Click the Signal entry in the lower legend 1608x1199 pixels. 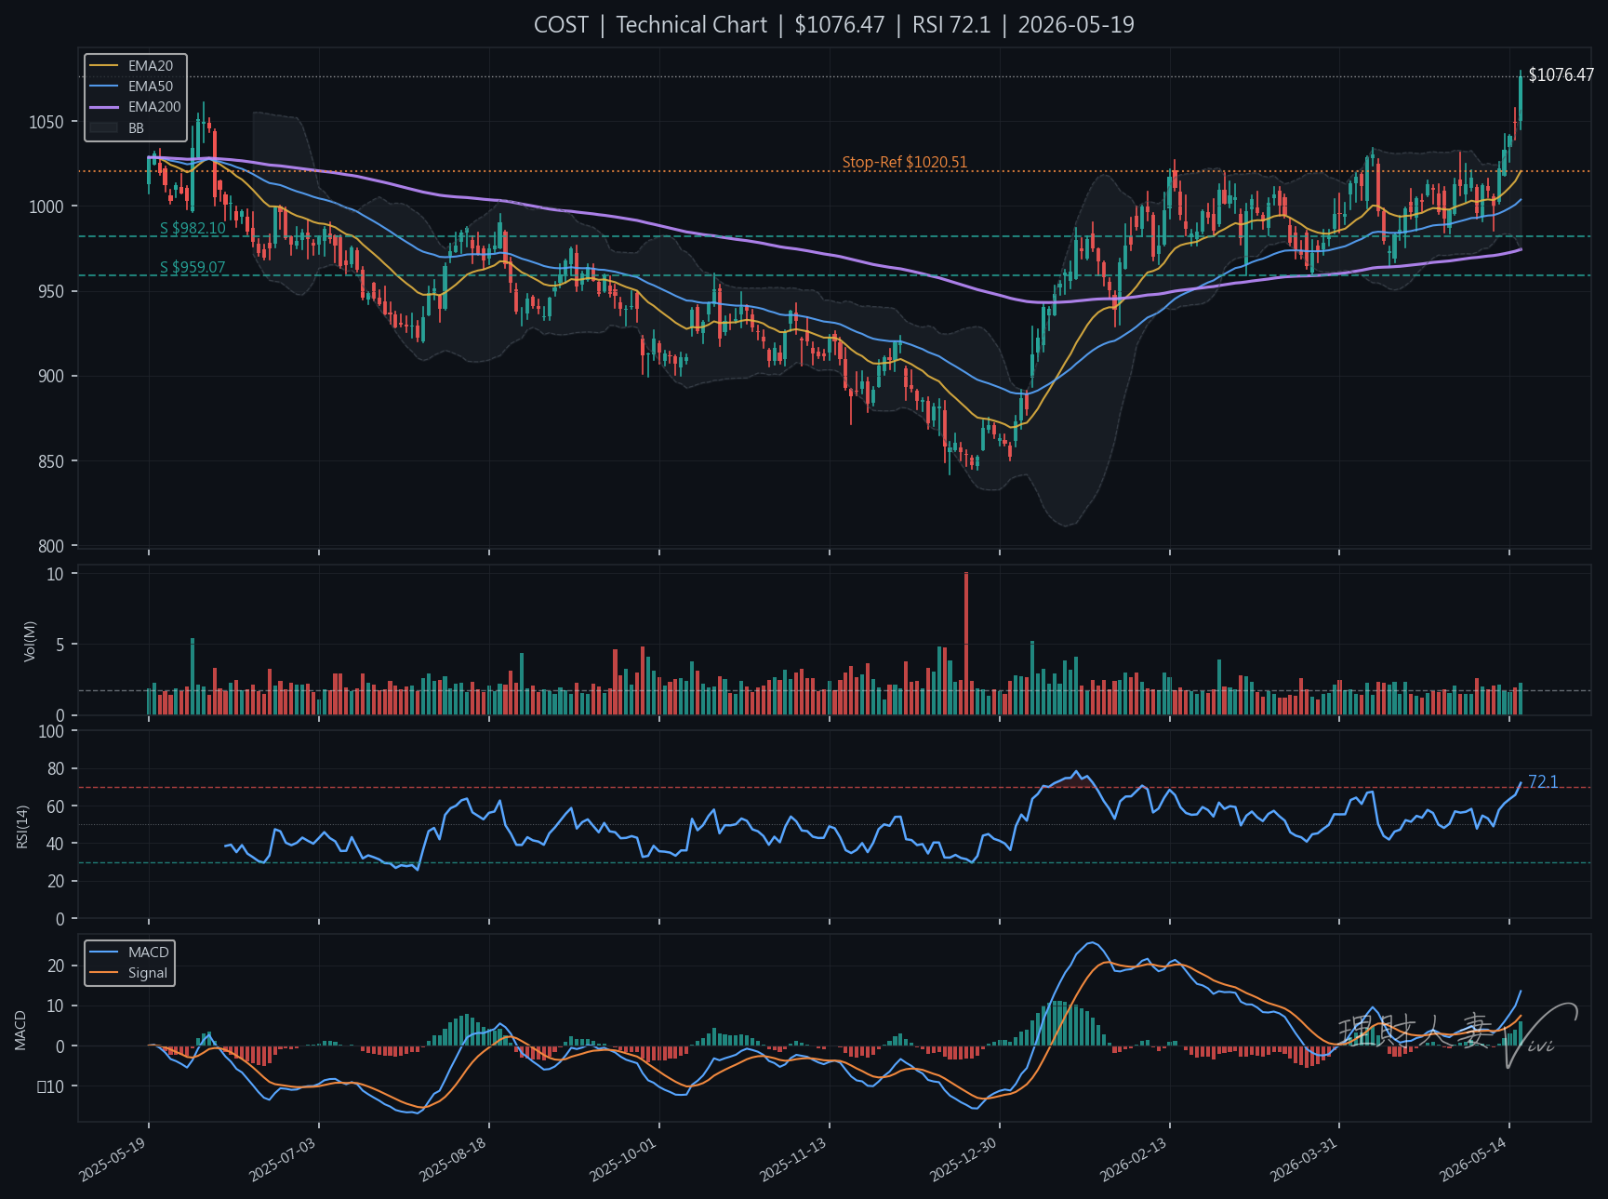(148, 973)
